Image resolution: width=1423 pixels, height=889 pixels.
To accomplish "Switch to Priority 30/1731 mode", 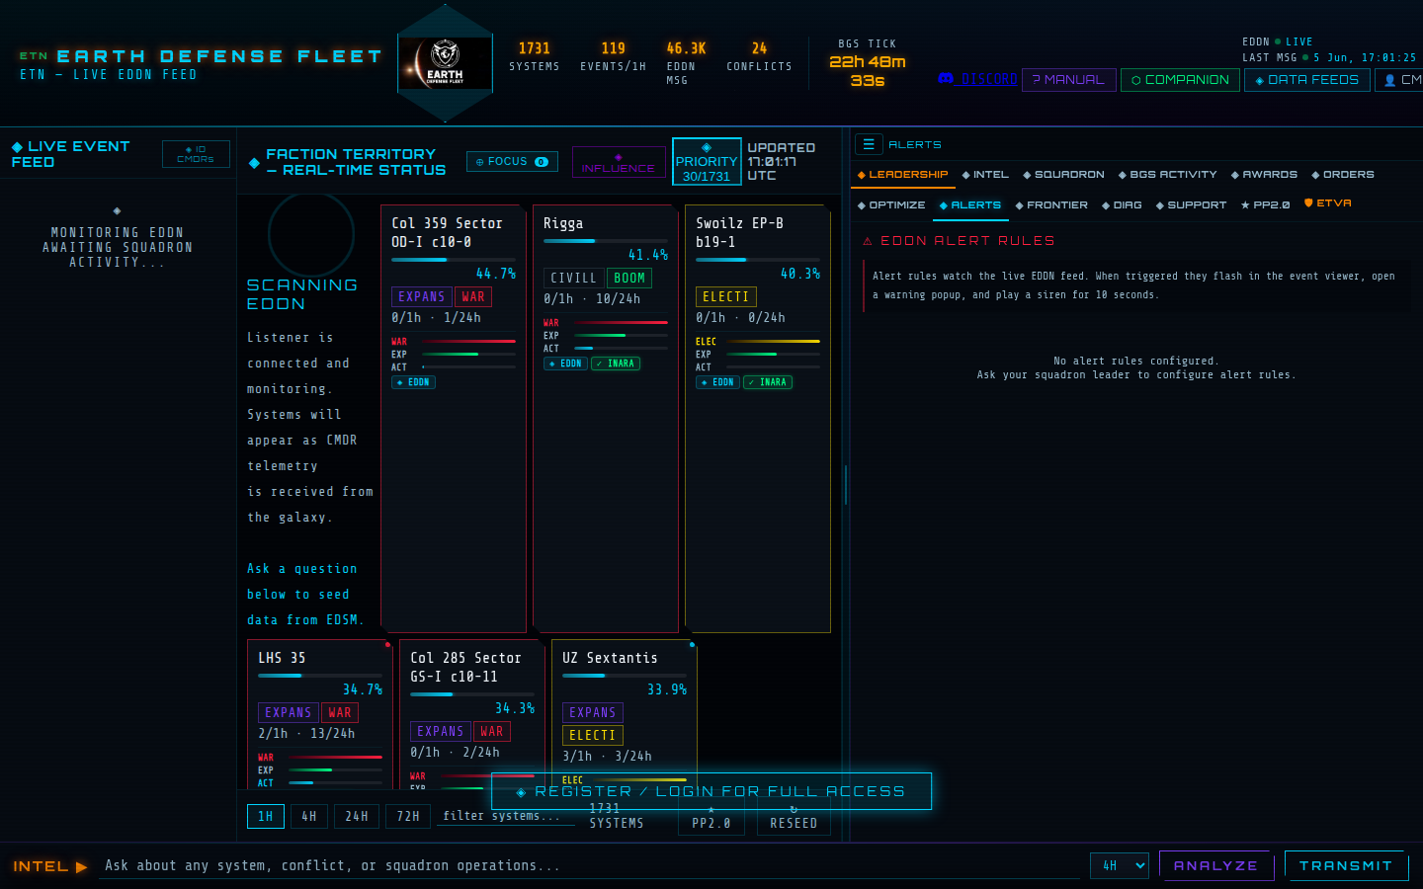I will (x=707, y=162).
